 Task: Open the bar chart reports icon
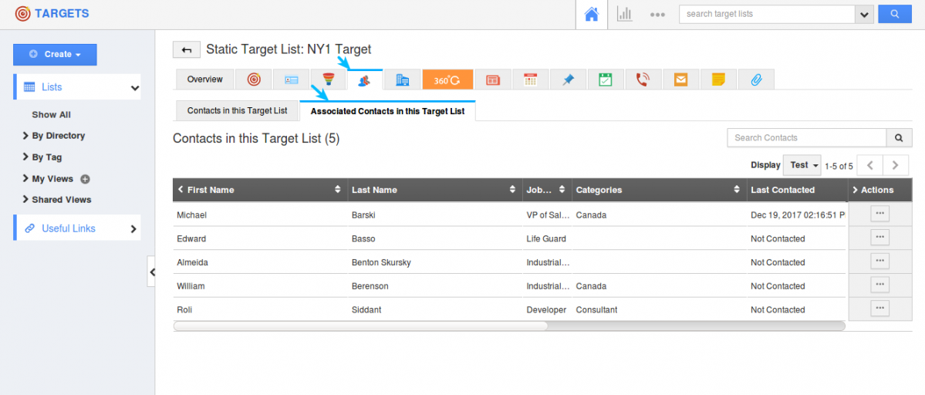[x=624, y=14]
